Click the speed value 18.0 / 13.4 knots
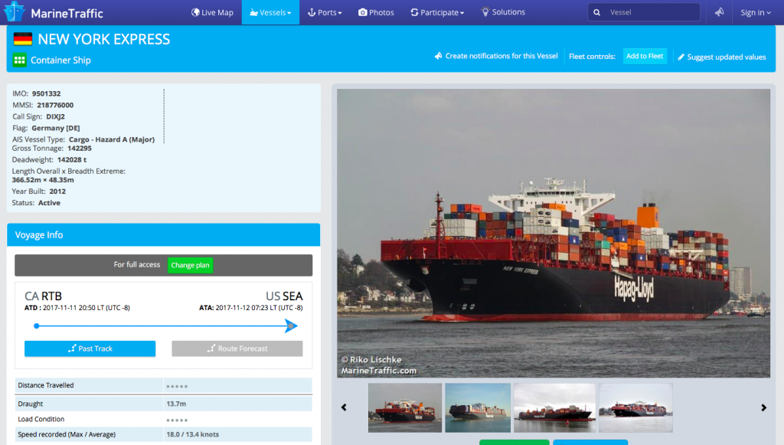The image size is (784, 445). pos(192,434)
